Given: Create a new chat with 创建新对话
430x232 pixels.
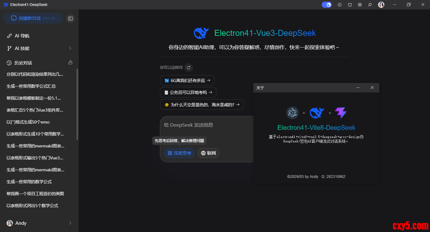Looking at the screenshot, I should click(x=33, y=18).
